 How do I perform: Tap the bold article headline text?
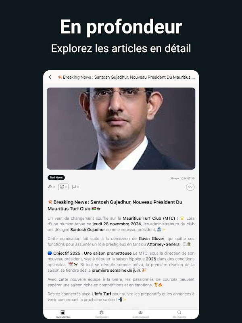[115, 206]
